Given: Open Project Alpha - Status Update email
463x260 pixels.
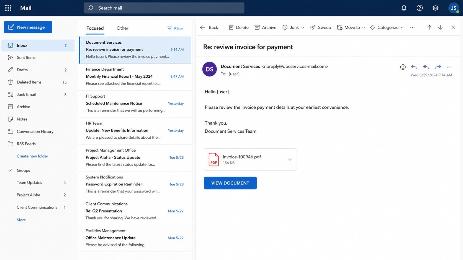Looking at the screenshot, I should [135, 157].
